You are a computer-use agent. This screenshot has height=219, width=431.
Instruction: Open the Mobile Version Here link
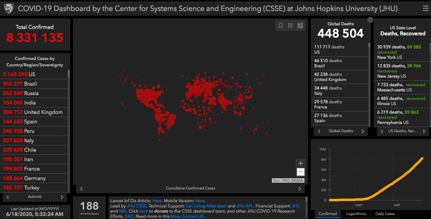pos(200,201)
